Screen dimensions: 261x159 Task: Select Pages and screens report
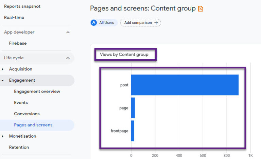33,125
